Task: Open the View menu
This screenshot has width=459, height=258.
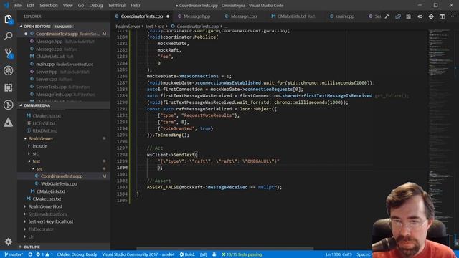Action: [68, 5]
